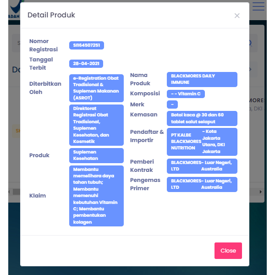The width and height of the screenshot is (275, 275).
Task: Click the 28-04-2021 issue date badge
Action: (x=86, y=64)
